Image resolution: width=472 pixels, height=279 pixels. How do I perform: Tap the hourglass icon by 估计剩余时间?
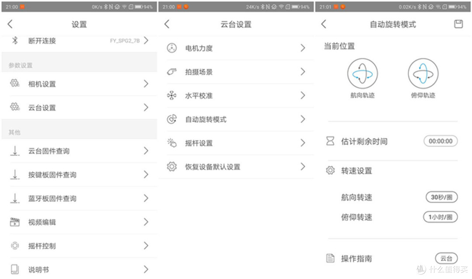[330, 141]
